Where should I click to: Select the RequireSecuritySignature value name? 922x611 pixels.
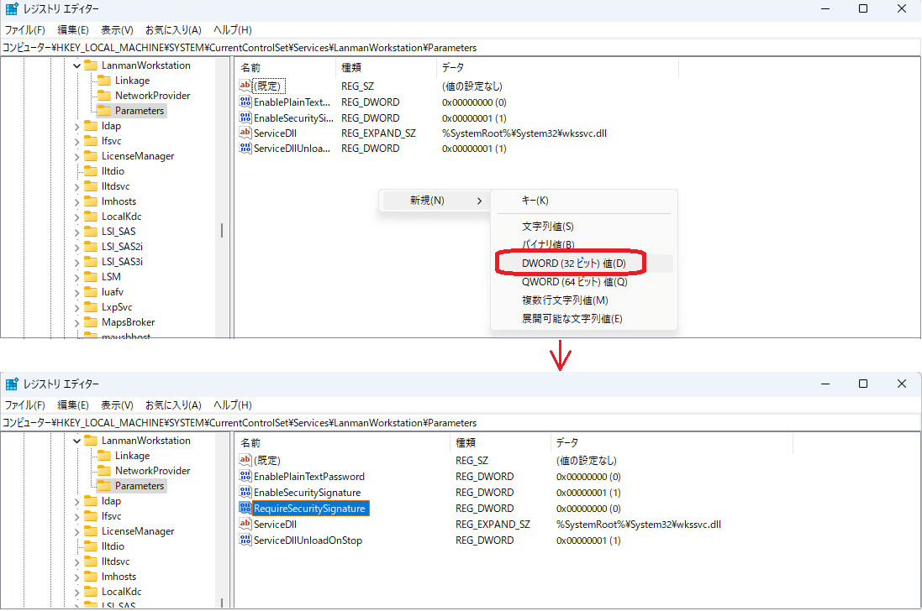310,509
